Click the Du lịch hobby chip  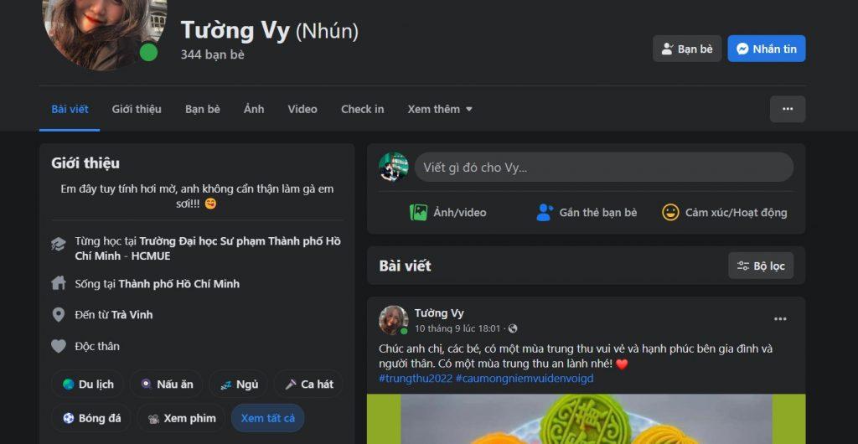click(87, 385)
